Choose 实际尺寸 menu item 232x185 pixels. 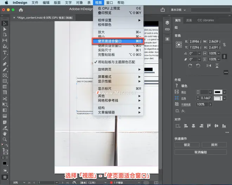click(x=118, y=50)
